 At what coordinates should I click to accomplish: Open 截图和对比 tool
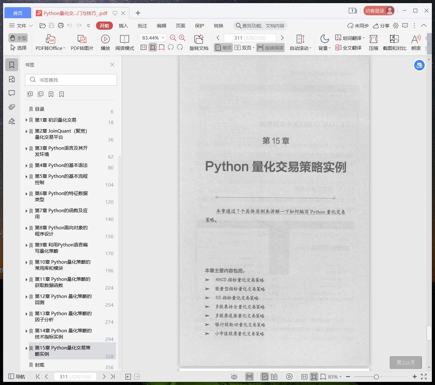394,43
